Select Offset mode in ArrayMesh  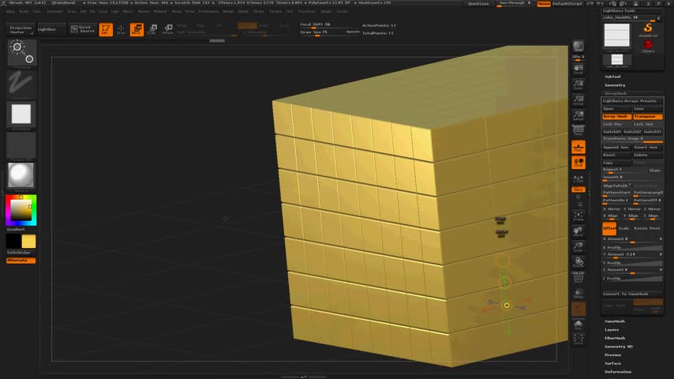tap(609, 228)
